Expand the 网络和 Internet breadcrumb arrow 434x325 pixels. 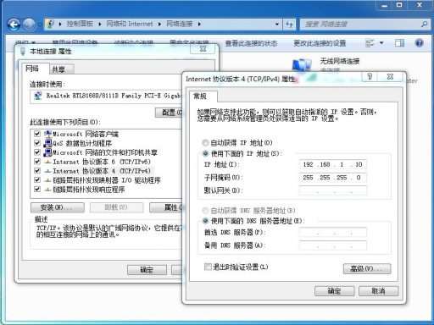159,25
